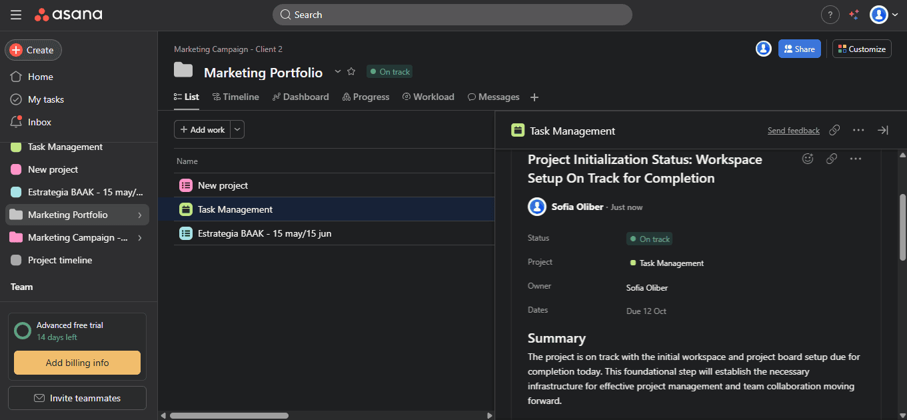Click the Share button

point(799,49)
